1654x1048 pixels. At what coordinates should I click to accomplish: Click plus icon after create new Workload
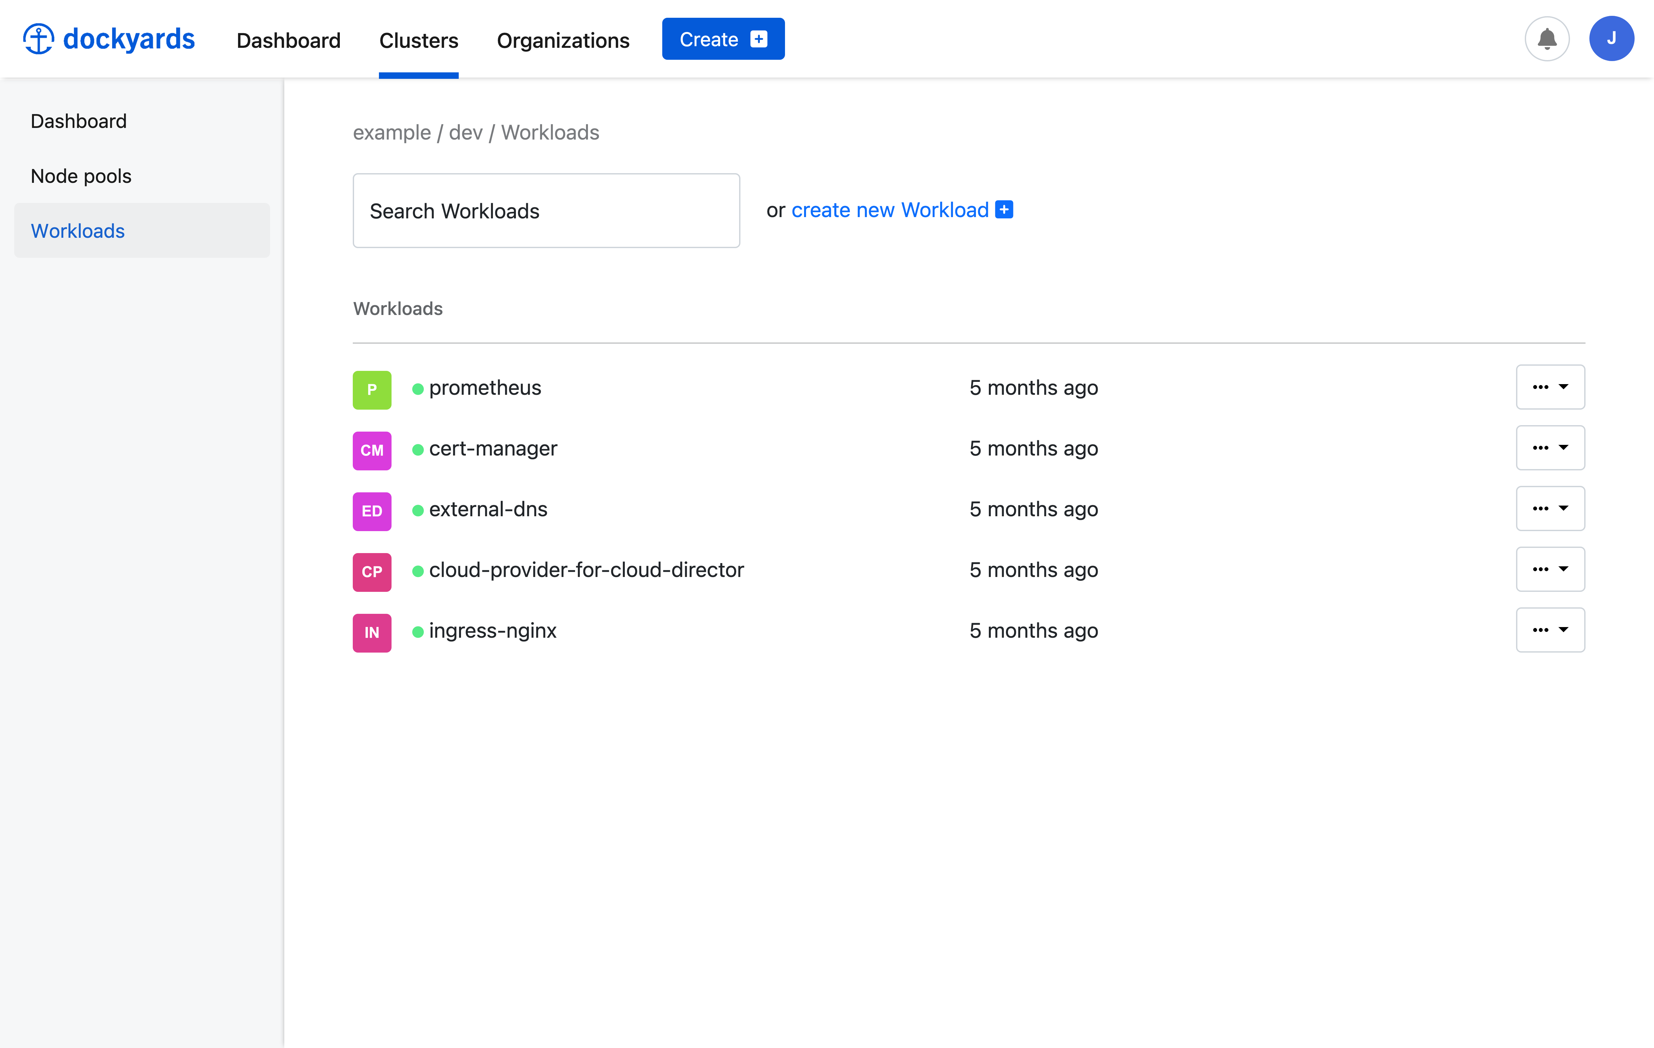click(1004, 209)
